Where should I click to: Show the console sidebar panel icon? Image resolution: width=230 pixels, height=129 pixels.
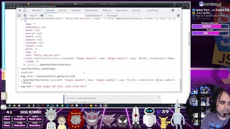click(19, 15)
